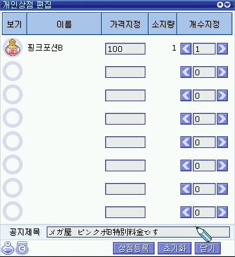The width and height of the screenshot is (235, 257).
Task: Click the copyright C icon at bottom left
Action: point(21,248)
